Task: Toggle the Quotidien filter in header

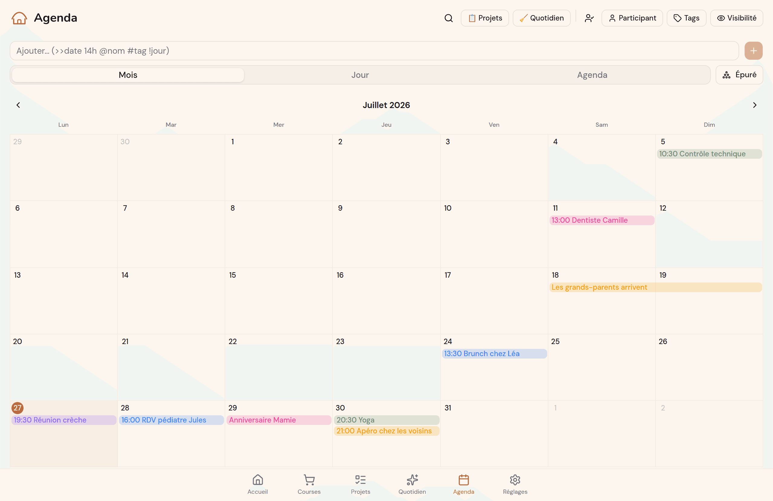Action: [541, 18]
